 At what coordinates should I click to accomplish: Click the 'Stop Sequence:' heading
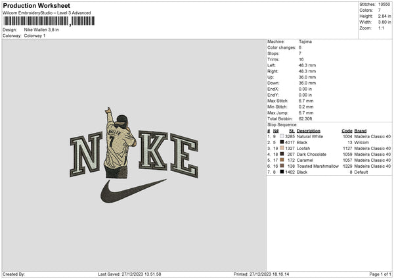coord(282,124)
